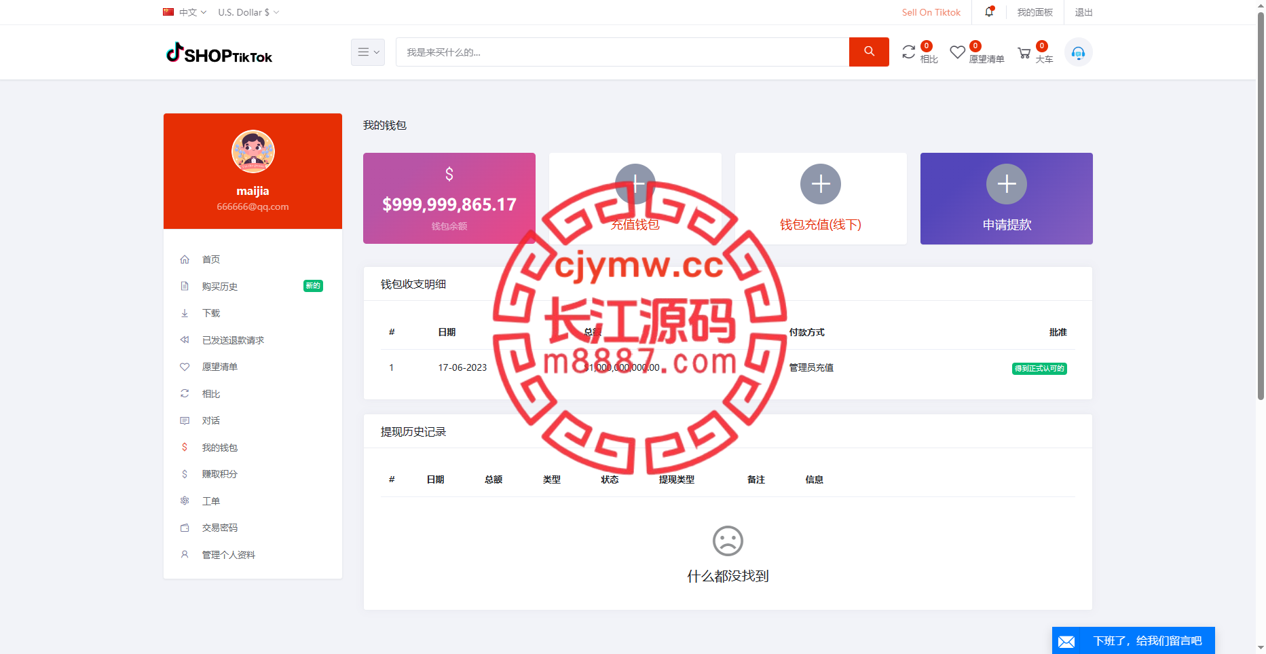Click the $999,999,865.17 balance amount
The image size is (1266, 654).
(449, 204)
